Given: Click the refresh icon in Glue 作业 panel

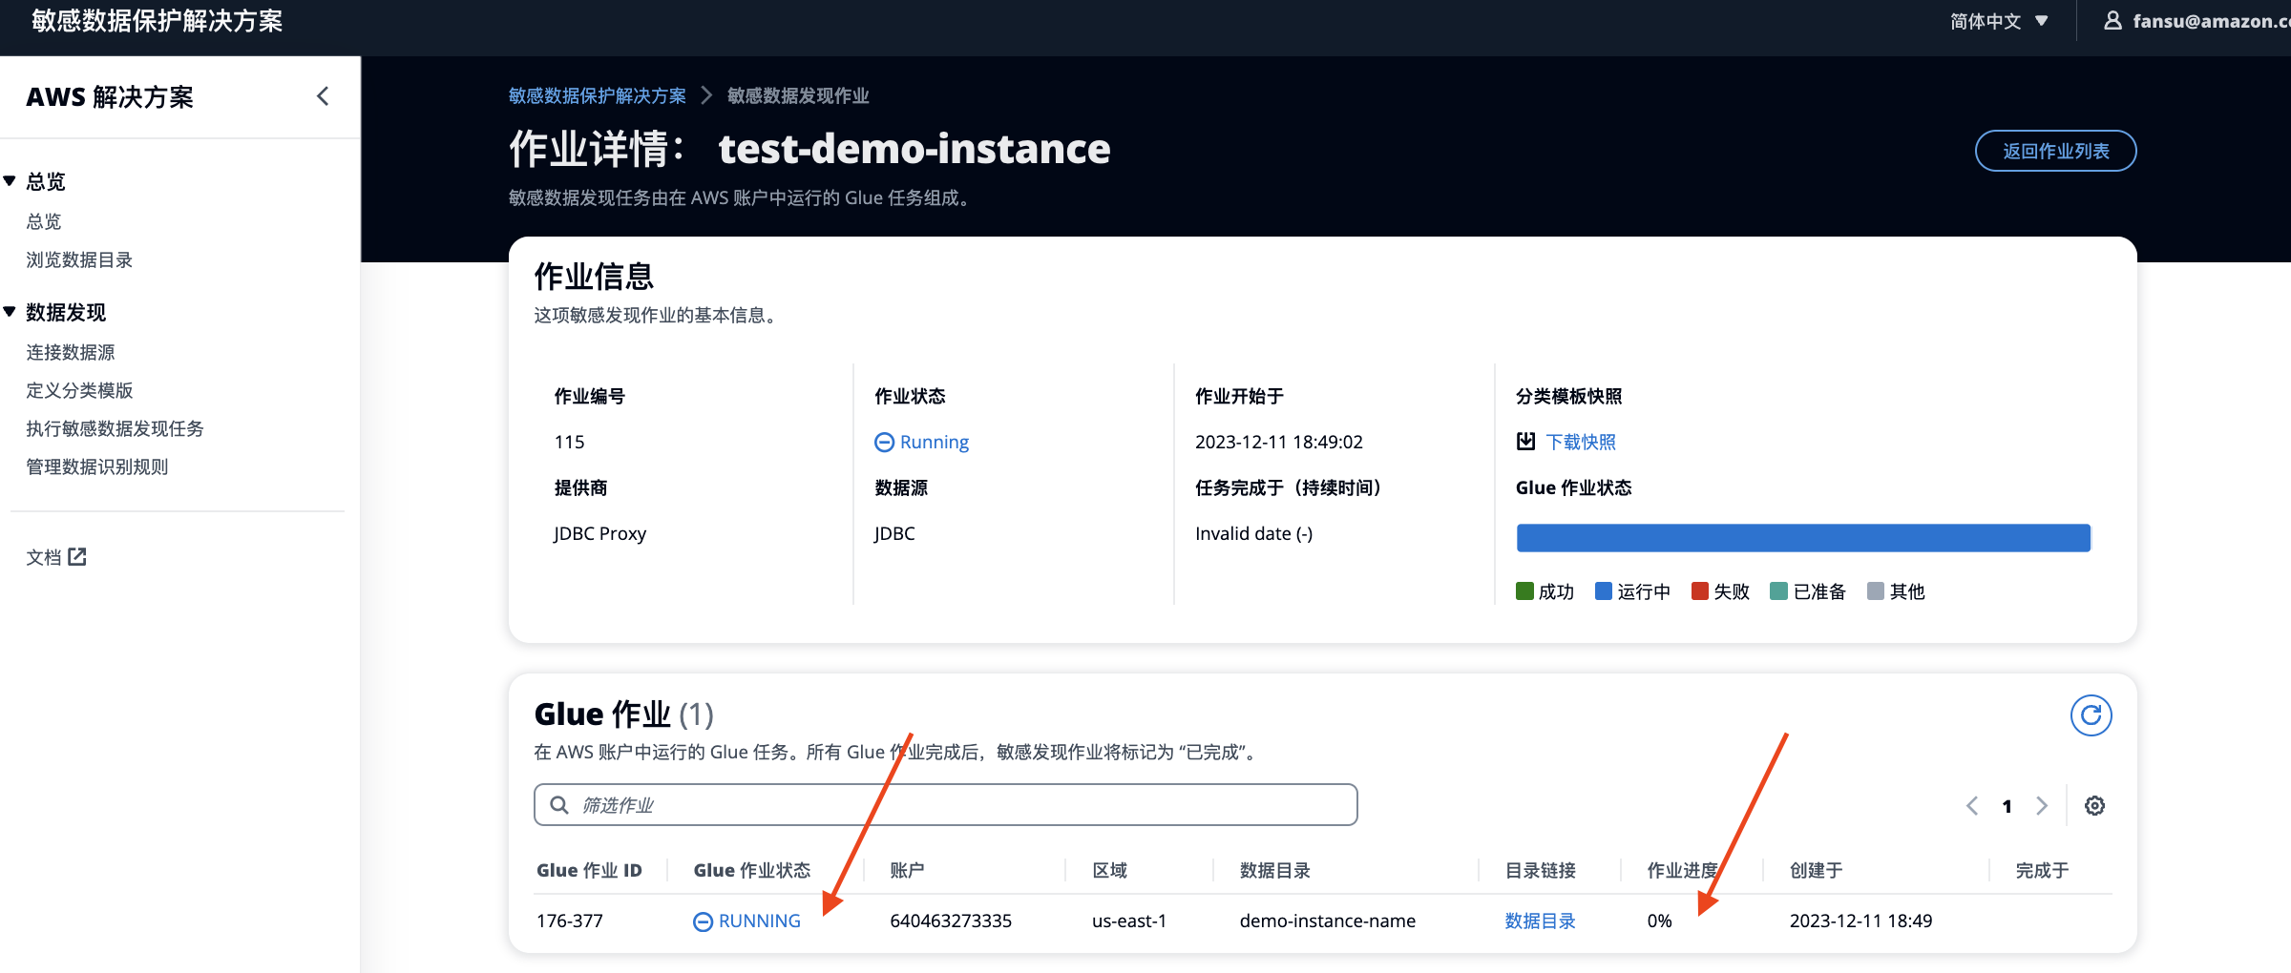Looking at the screenshot, I should pyautogui.click(x=2091, y=715).
